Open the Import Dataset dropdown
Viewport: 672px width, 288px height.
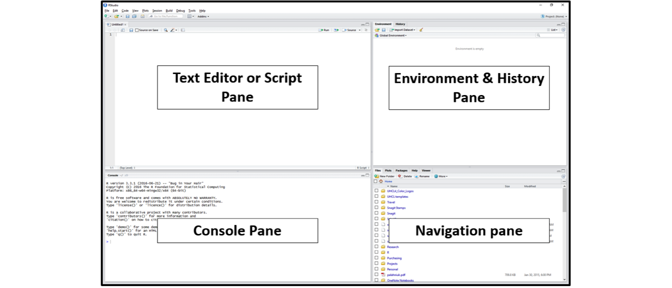click(403, 30)
